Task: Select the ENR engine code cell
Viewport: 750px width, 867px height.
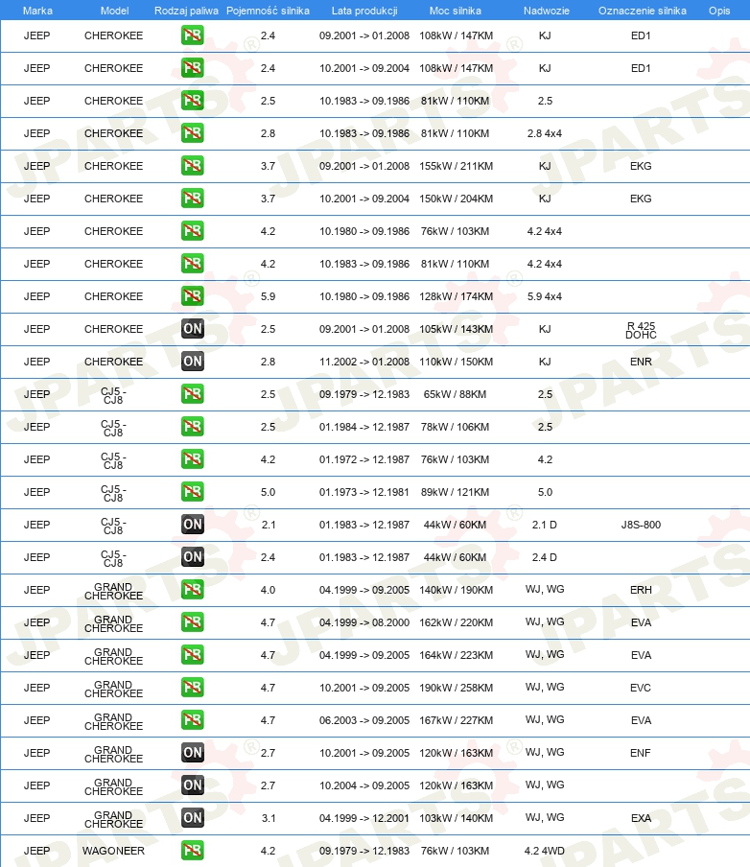Action: pos(641,362)
